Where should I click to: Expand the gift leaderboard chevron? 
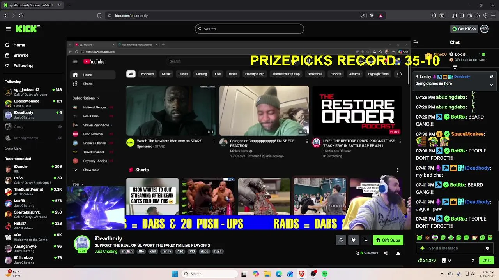455,67
